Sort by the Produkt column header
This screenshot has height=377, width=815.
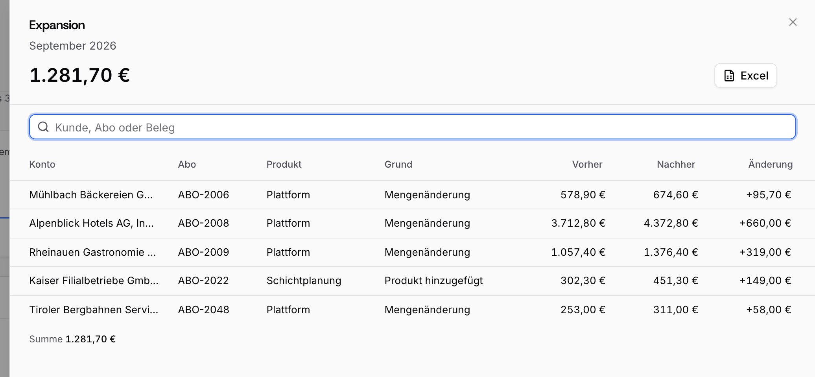tap(284, 164)
